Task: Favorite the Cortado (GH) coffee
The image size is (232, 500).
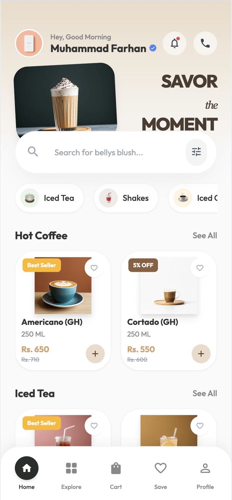Action: [x=200, y=268]
